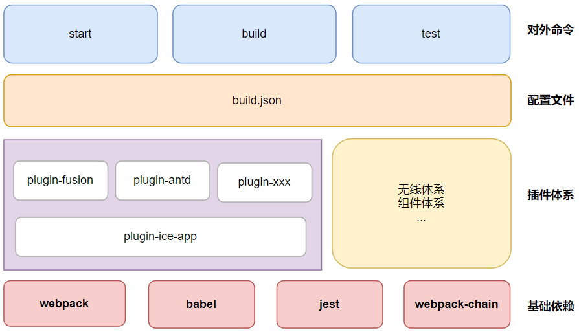Click the 基础依赖 label
The width and height of the screenshot is (579, 332).
(x=551, y=306)
